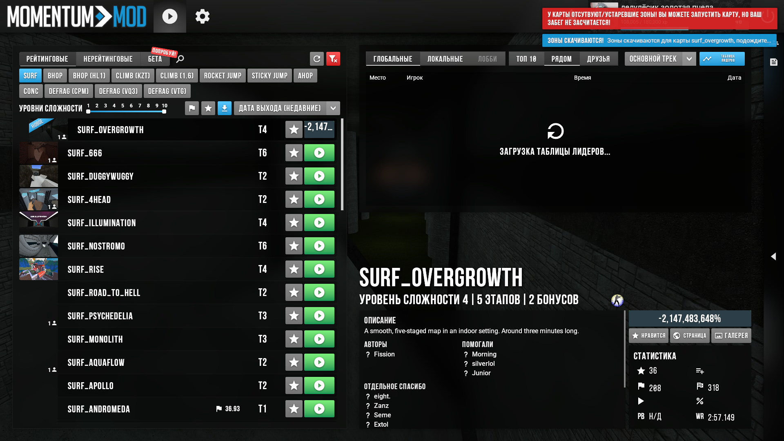Play the surf_monolith map
The width and height of the screenshot is (784, 441).
click(x=319, y=339)
